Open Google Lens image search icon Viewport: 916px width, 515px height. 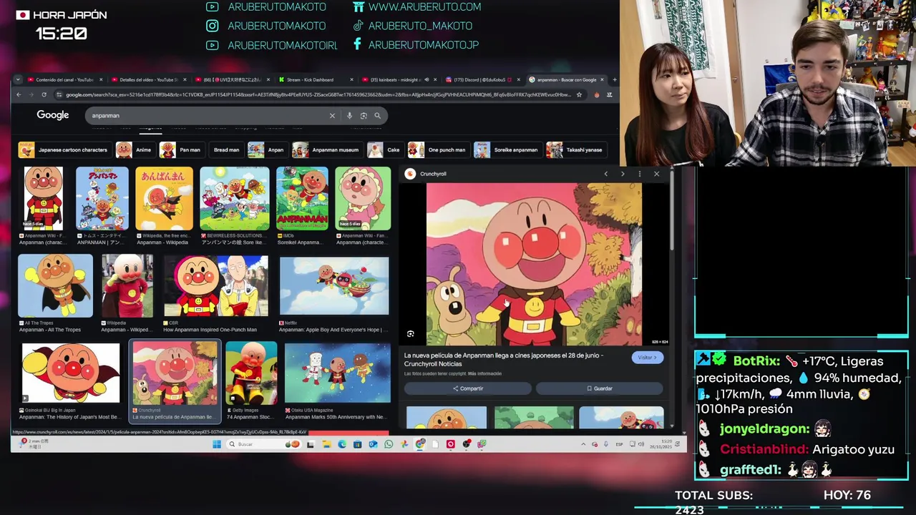364,115
